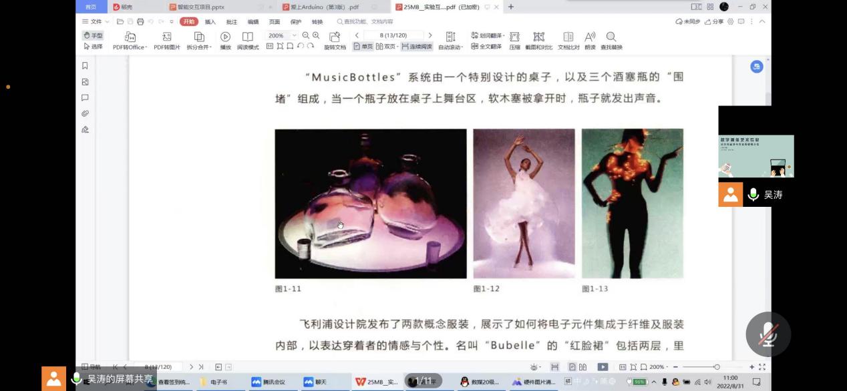Click the page number field 8 (13/120)
Viewport: 847px width, 391px height.
pyautogui.click(x=393, y=35)
